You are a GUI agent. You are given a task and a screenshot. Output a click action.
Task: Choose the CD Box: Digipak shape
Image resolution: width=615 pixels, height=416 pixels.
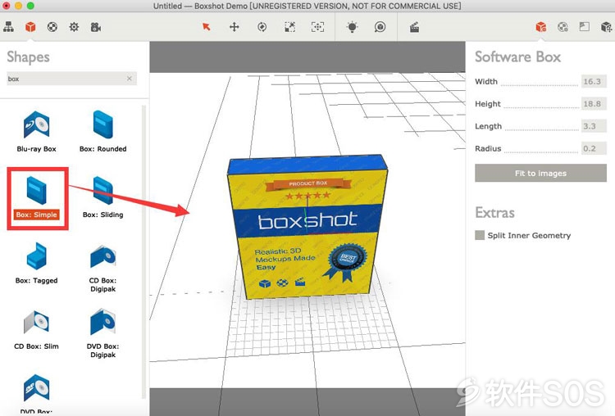102,269
